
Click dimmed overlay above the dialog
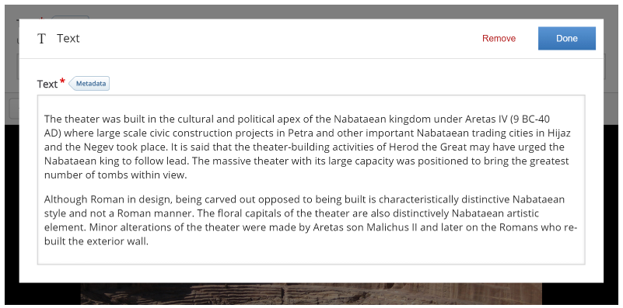(311, 12)
